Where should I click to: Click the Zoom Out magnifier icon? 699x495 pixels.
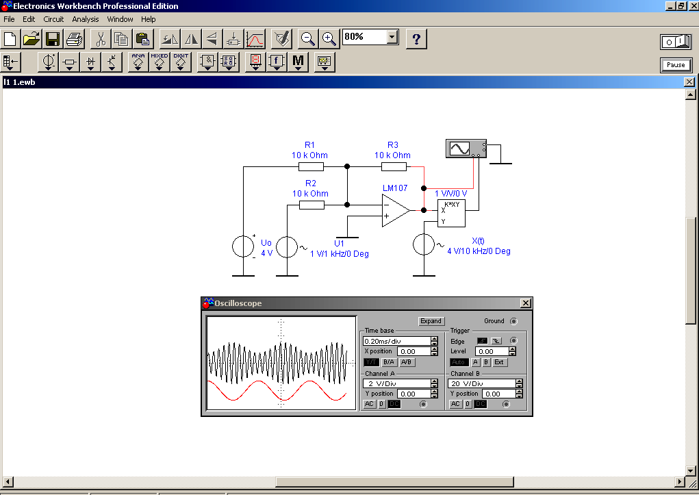pyautogui.click(x=307, y=39)
